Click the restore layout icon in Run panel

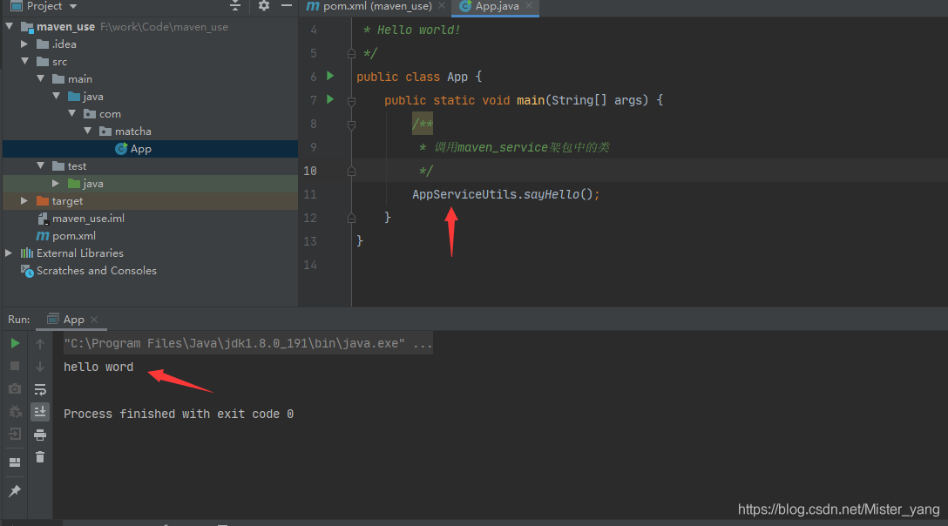pyautogui.click(x=15, y=462)
